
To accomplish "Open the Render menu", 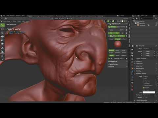I will pyautogui.click(x=12, y=16).
